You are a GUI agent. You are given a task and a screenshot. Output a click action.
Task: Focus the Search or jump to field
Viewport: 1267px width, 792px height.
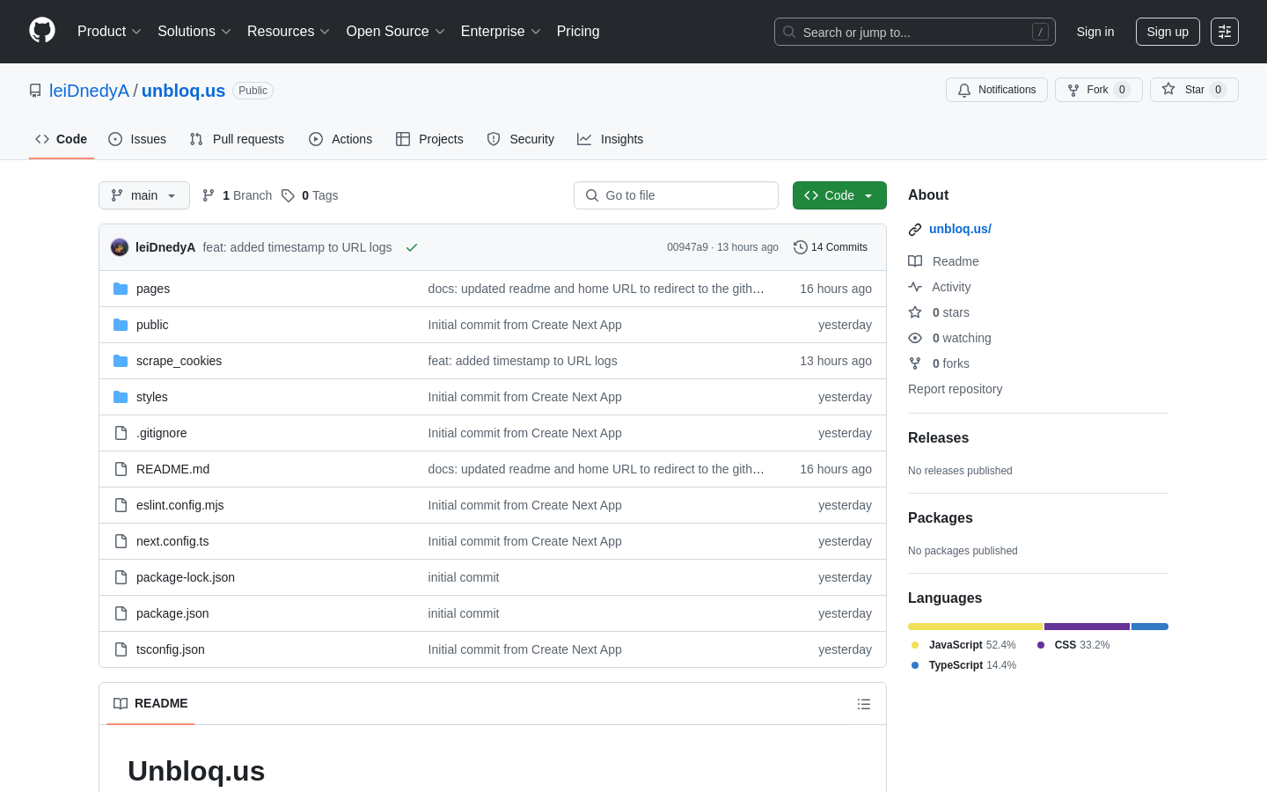tap(915, 32)
